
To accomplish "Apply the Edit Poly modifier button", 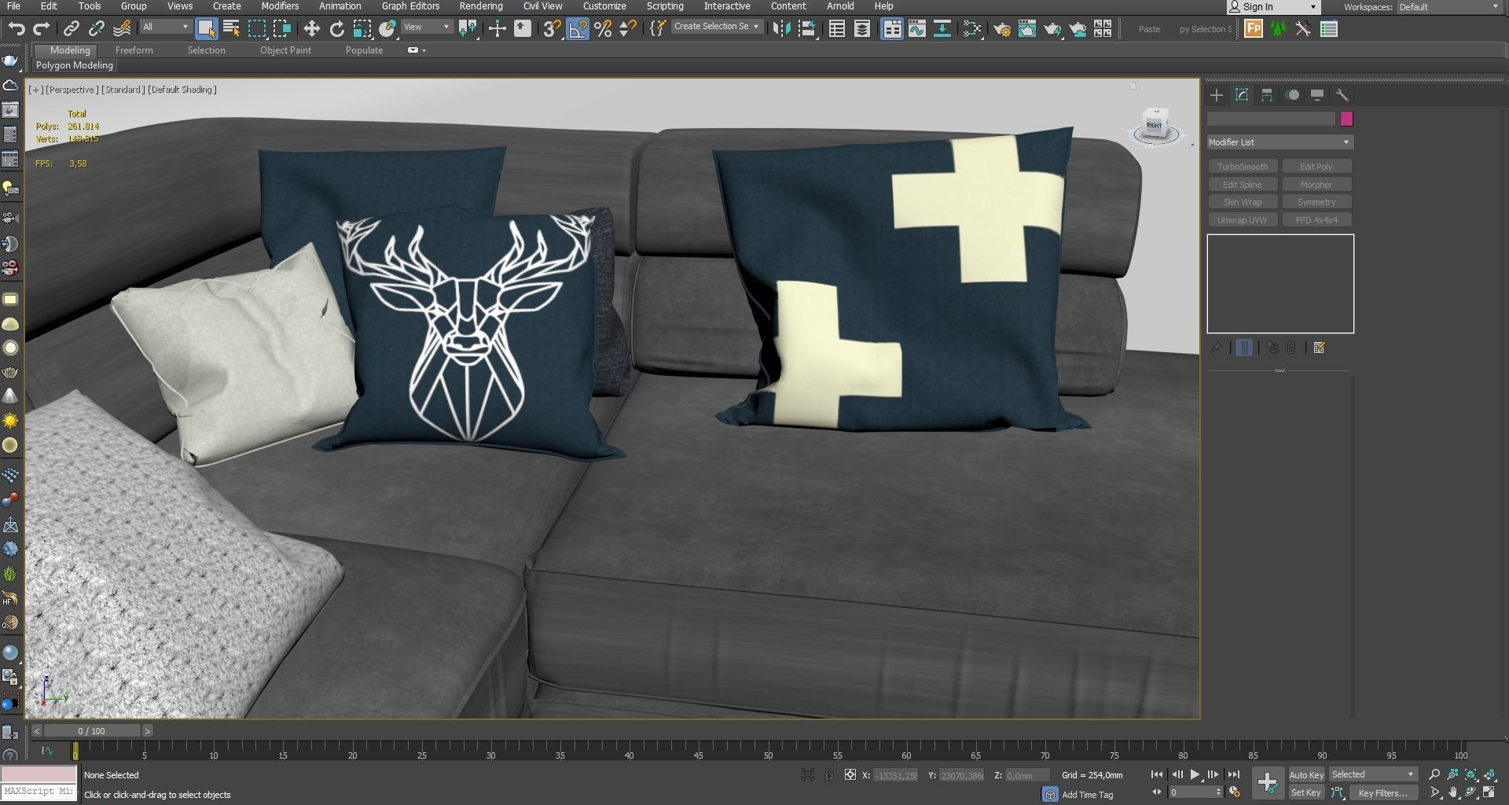I will point(1316,167).
